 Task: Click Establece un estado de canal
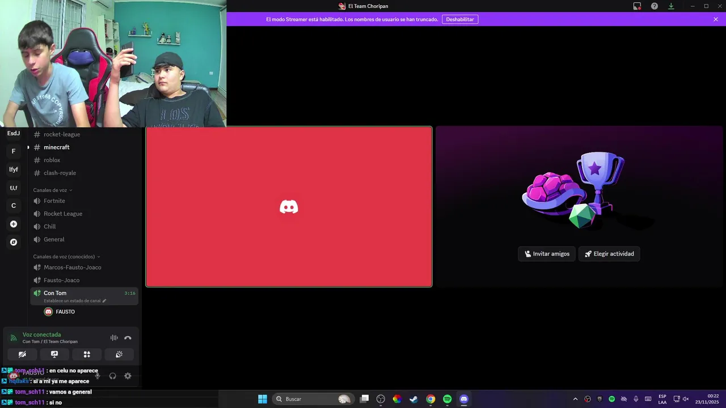(x=75, y=301)
